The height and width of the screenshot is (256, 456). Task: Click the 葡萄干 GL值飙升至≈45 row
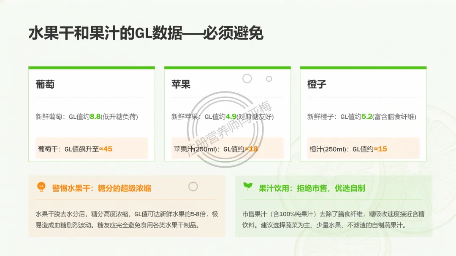pos(92,149)
